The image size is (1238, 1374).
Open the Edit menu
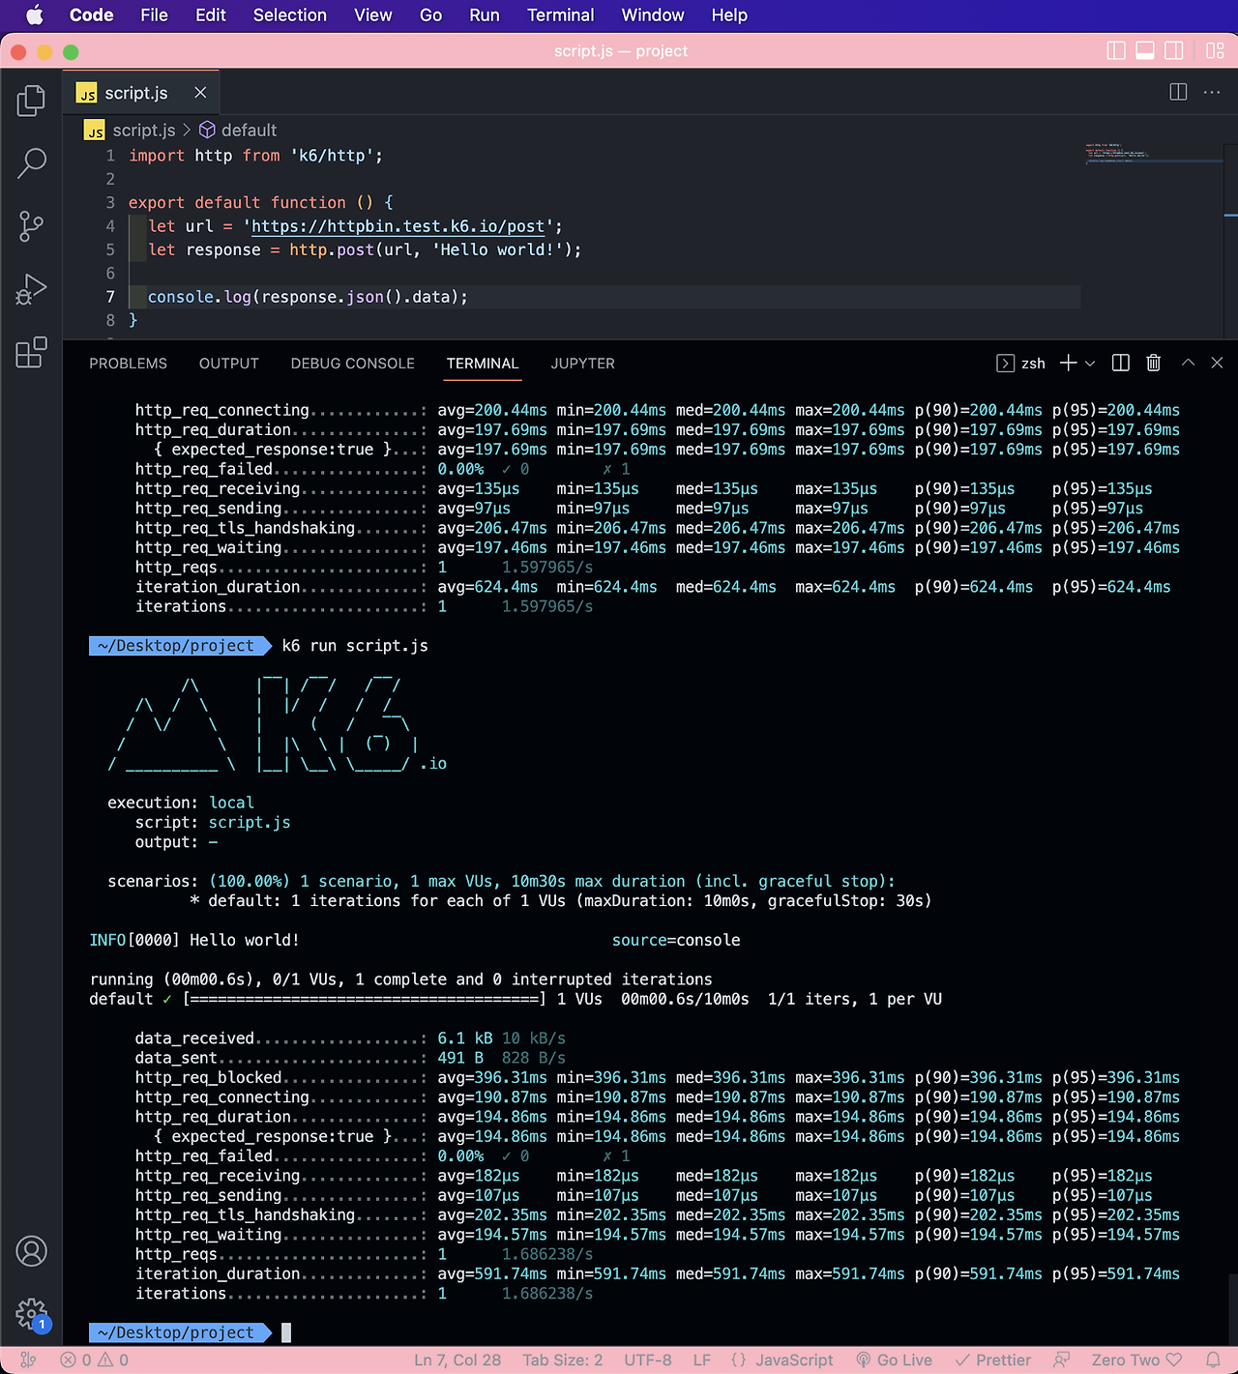click(211, 15)
